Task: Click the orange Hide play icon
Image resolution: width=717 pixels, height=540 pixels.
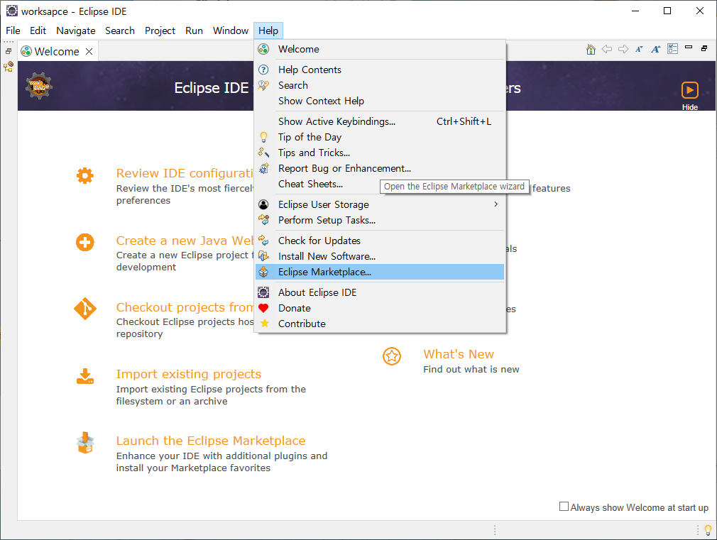Action: coord(689,90)
